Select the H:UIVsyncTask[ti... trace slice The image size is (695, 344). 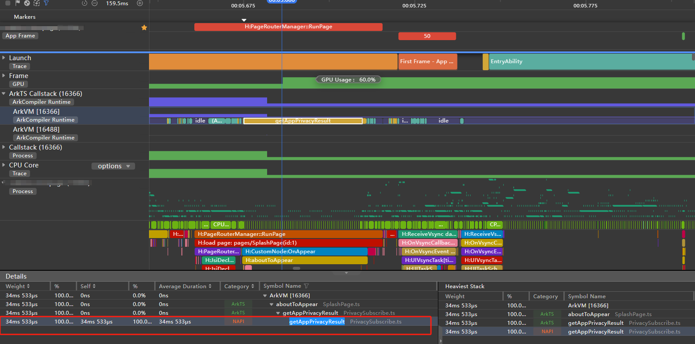tap(428, 260)
